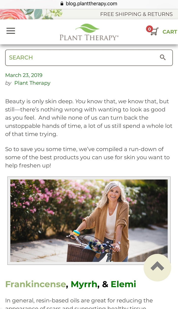Select the Elemi heading link
This screenshot has width=178, height=309.
click(x=123, y=284)
